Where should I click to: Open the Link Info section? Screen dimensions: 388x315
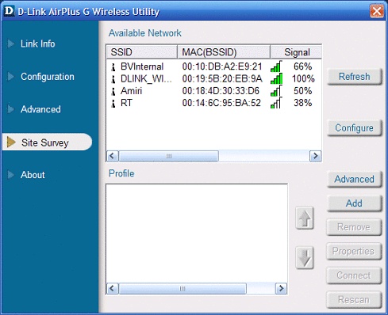(38, 44)
